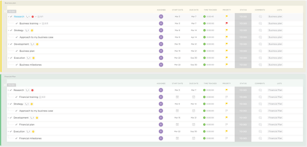Click the assignee avatar for Financial plan task

click(x=161, y=125)
